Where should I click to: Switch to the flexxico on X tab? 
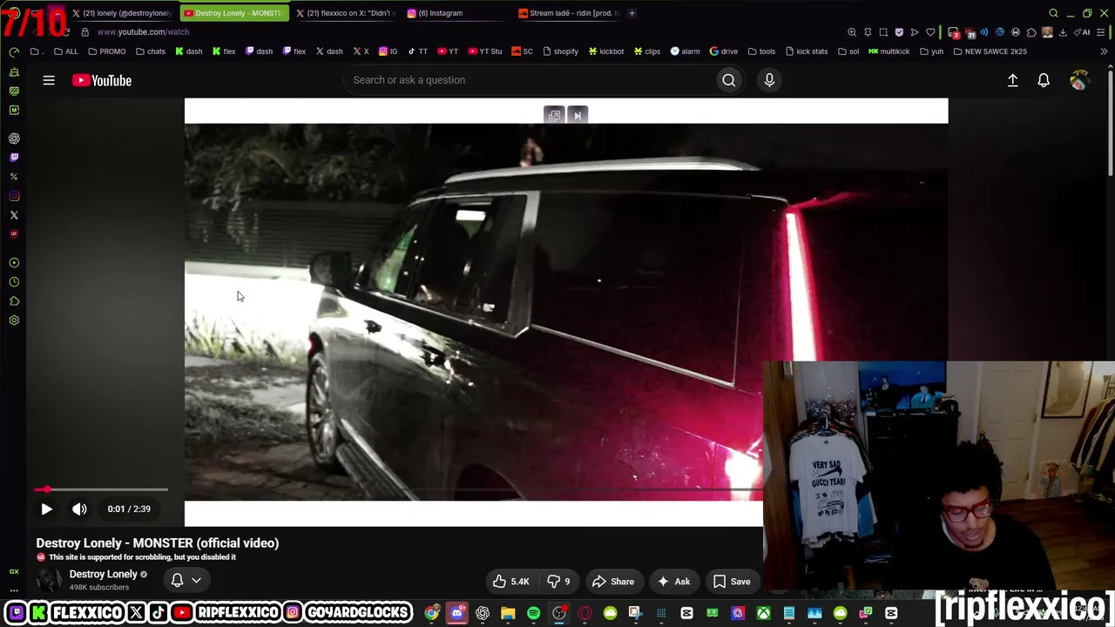pos(346,13)
